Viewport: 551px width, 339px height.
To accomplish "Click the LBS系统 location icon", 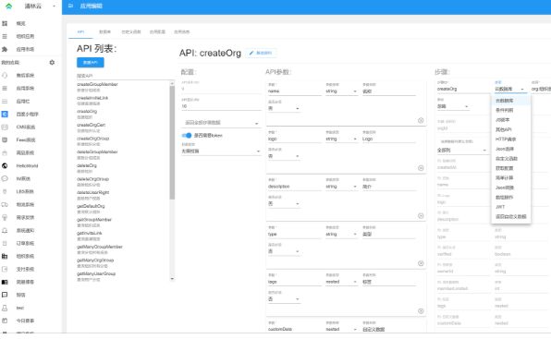I will (5, 191).
